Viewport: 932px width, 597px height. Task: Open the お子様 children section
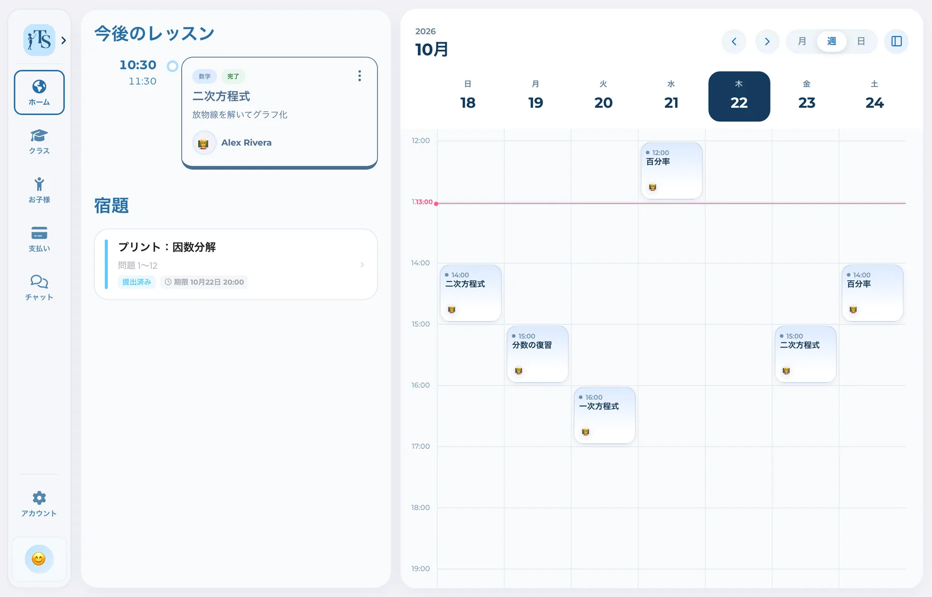39,190
